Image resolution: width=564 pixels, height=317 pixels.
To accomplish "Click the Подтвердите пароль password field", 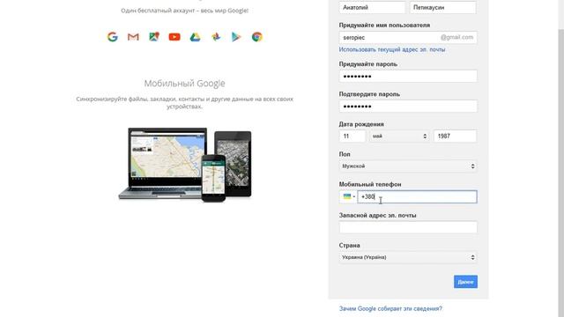I will pyautogui.click(x=408, y=107).
